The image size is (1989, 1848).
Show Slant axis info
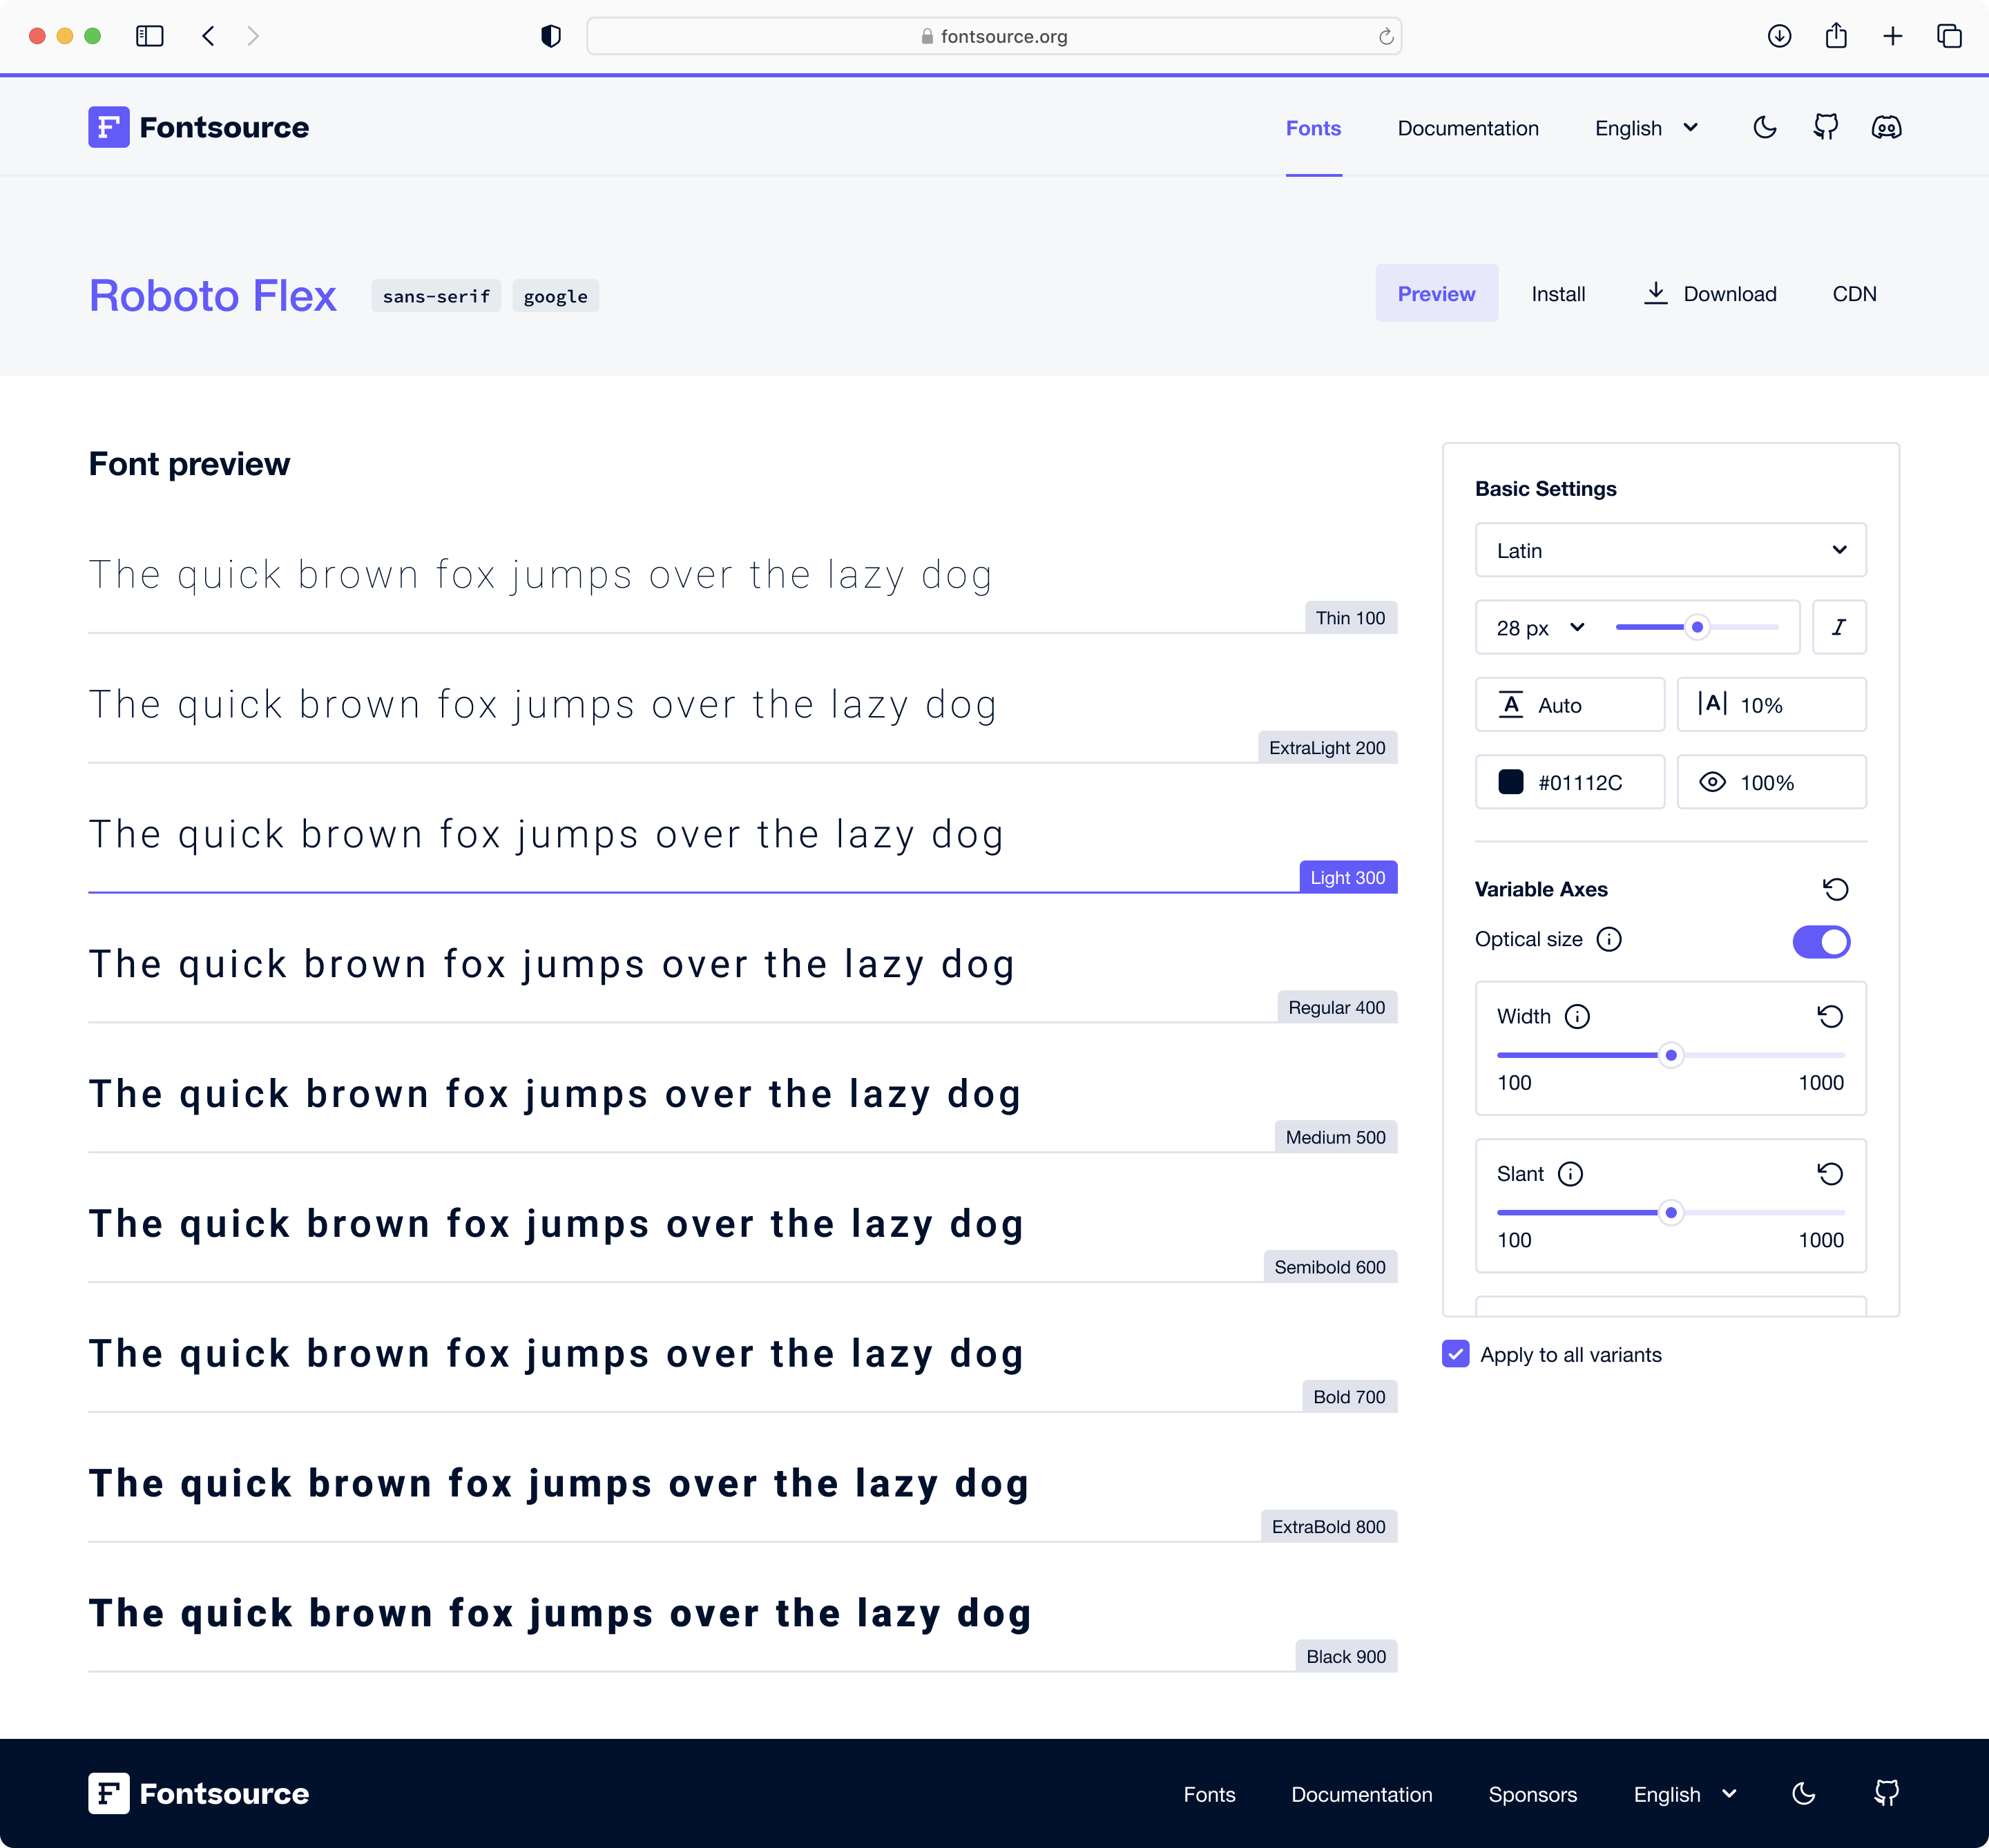pyautogui.click(x=1570, y=1173)
